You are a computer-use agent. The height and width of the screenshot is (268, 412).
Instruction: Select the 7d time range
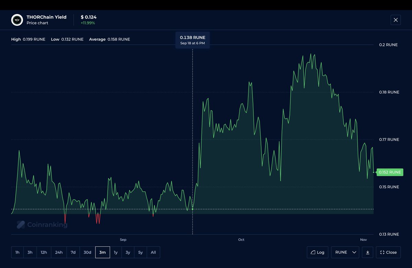click(73, 252)
